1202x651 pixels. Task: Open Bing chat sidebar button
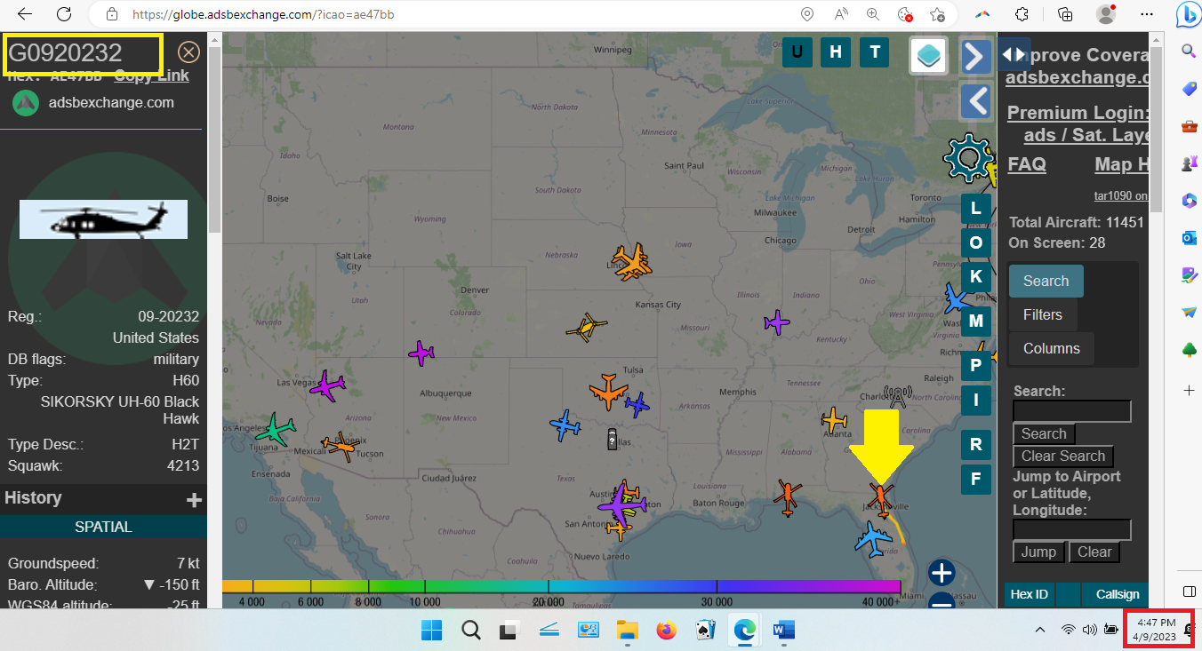click(1188, 14)
